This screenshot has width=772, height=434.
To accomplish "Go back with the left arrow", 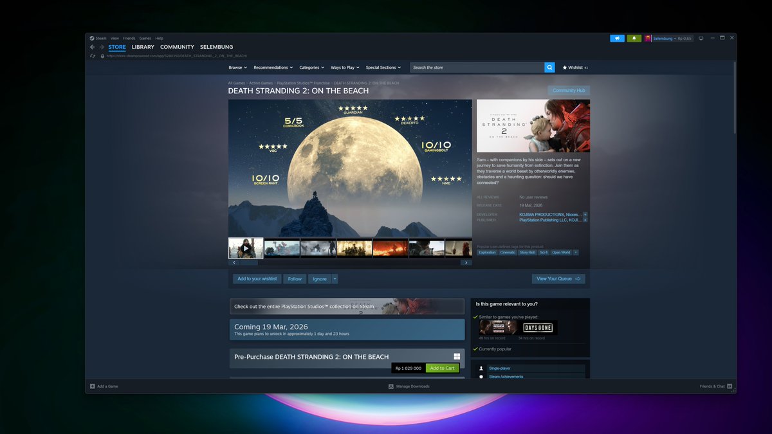I will (92, 47).
